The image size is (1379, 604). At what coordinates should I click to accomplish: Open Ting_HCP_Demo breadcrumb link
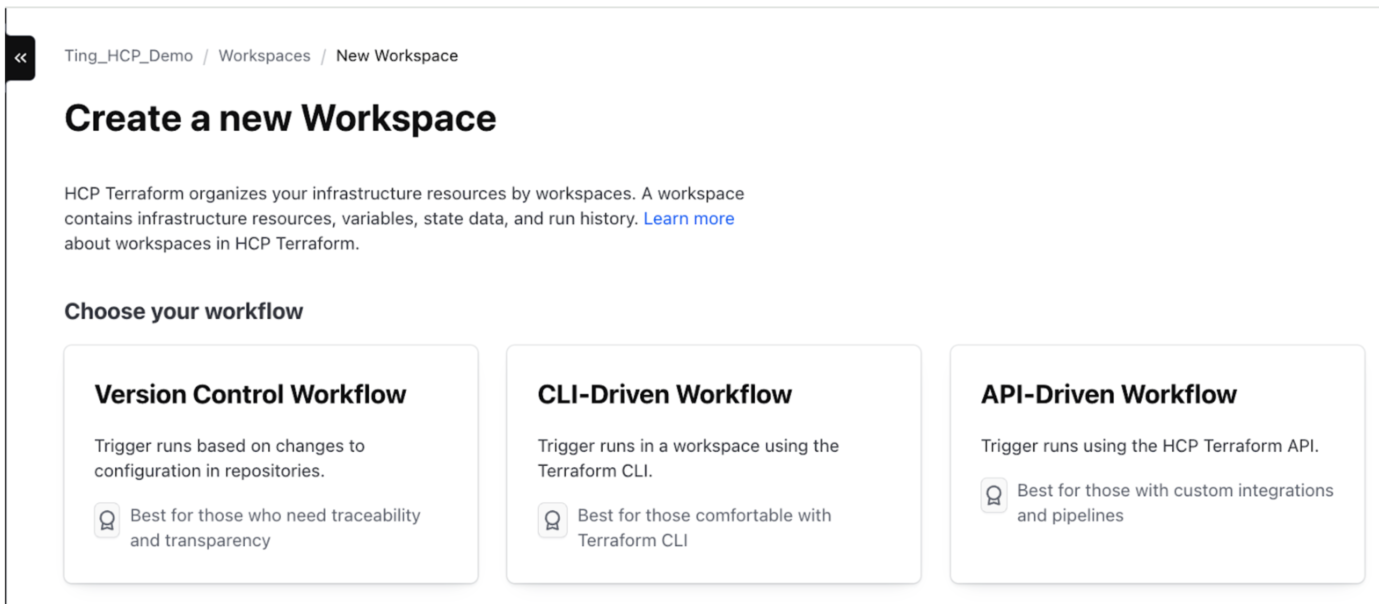point(128,55)
